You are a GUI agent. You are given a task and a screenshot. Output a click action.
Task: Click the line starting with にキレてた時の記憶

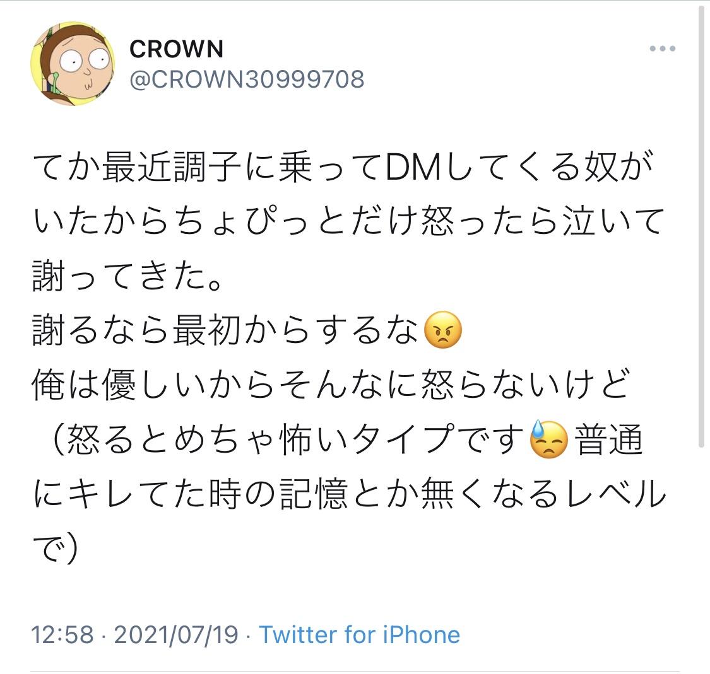(350, 494)
